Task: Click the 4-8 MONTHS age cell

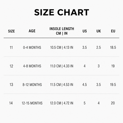Action: click(32, 66)
